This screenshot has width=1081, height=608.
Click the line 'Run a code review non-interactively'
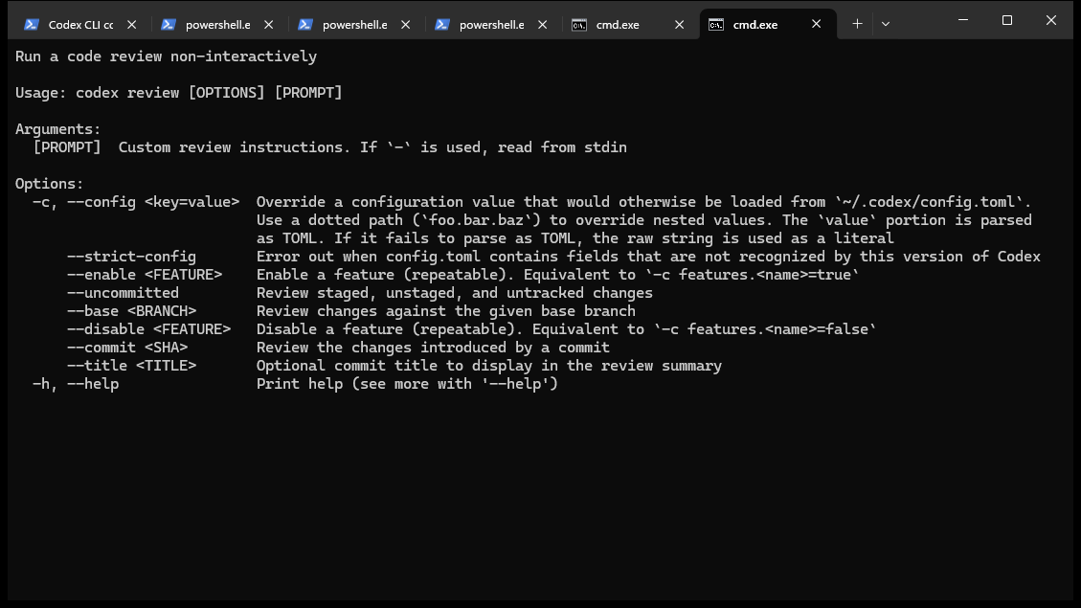pos(167,56)
